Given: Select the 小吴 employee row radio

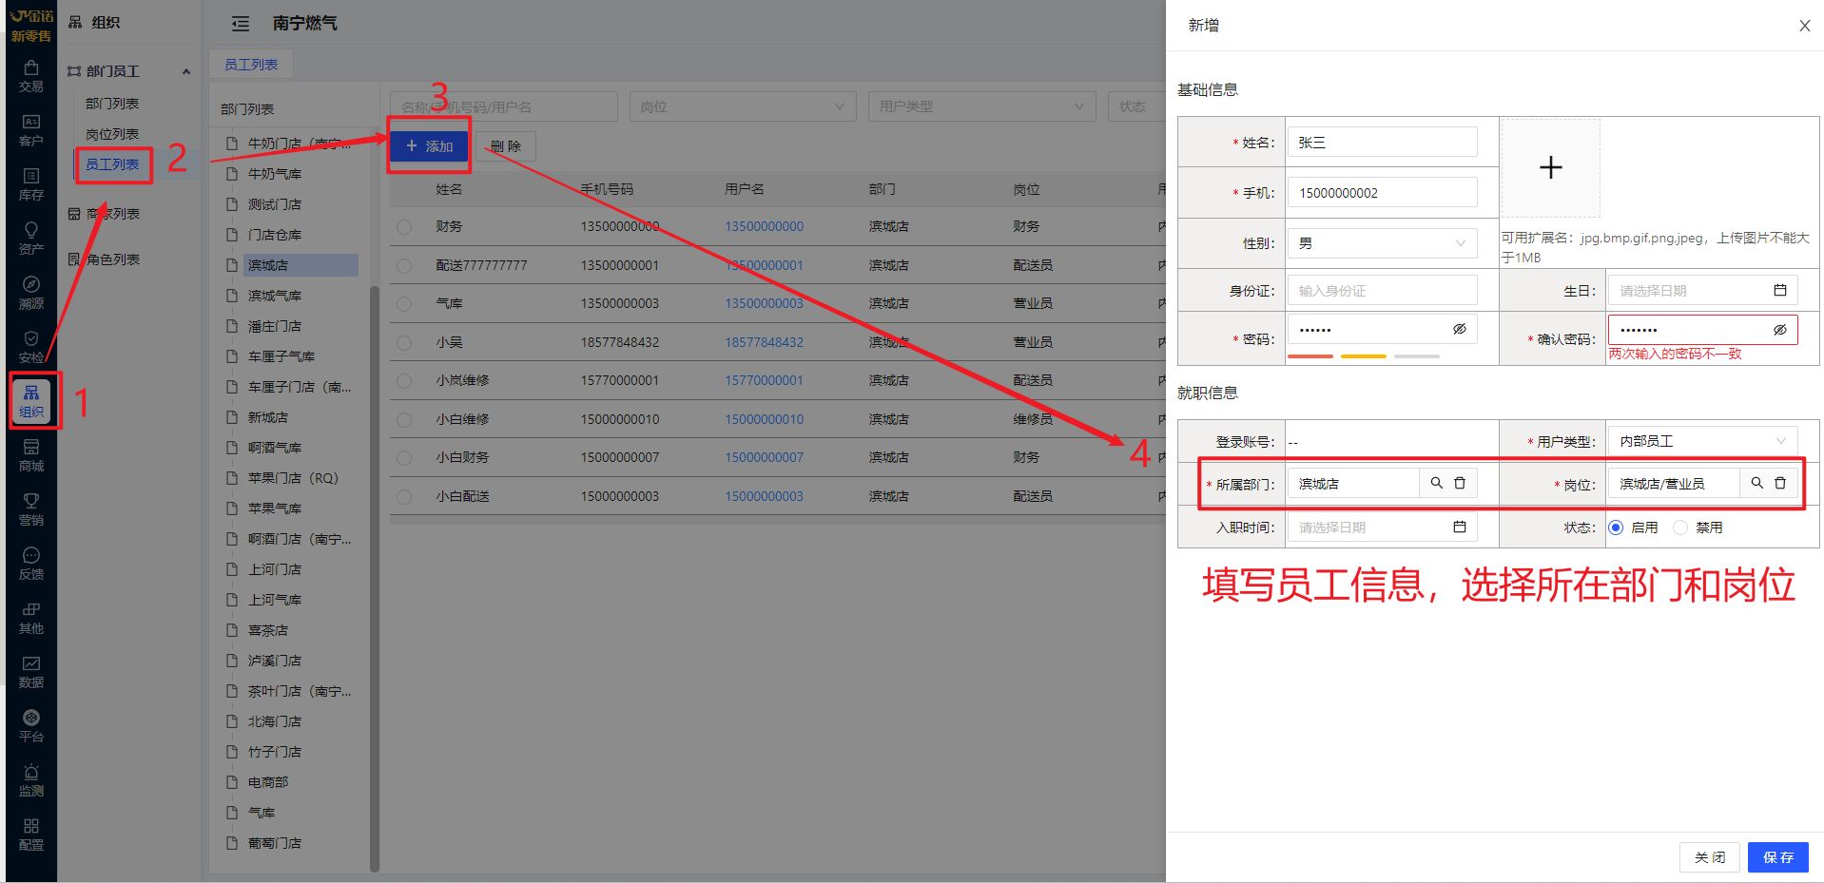Looking at the screenshot, I should coord(404,343).
